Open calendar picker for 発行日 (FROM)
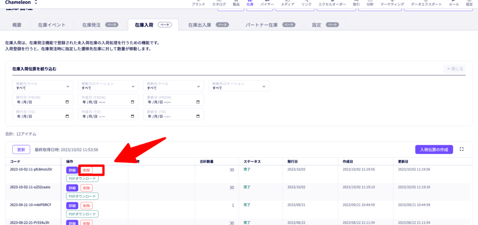This screenshot has height=225, width=478. coord(67,102)
